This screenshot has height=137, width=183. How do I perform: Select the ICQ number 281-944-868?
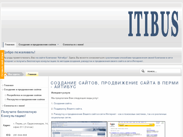[x=20, y=135]
